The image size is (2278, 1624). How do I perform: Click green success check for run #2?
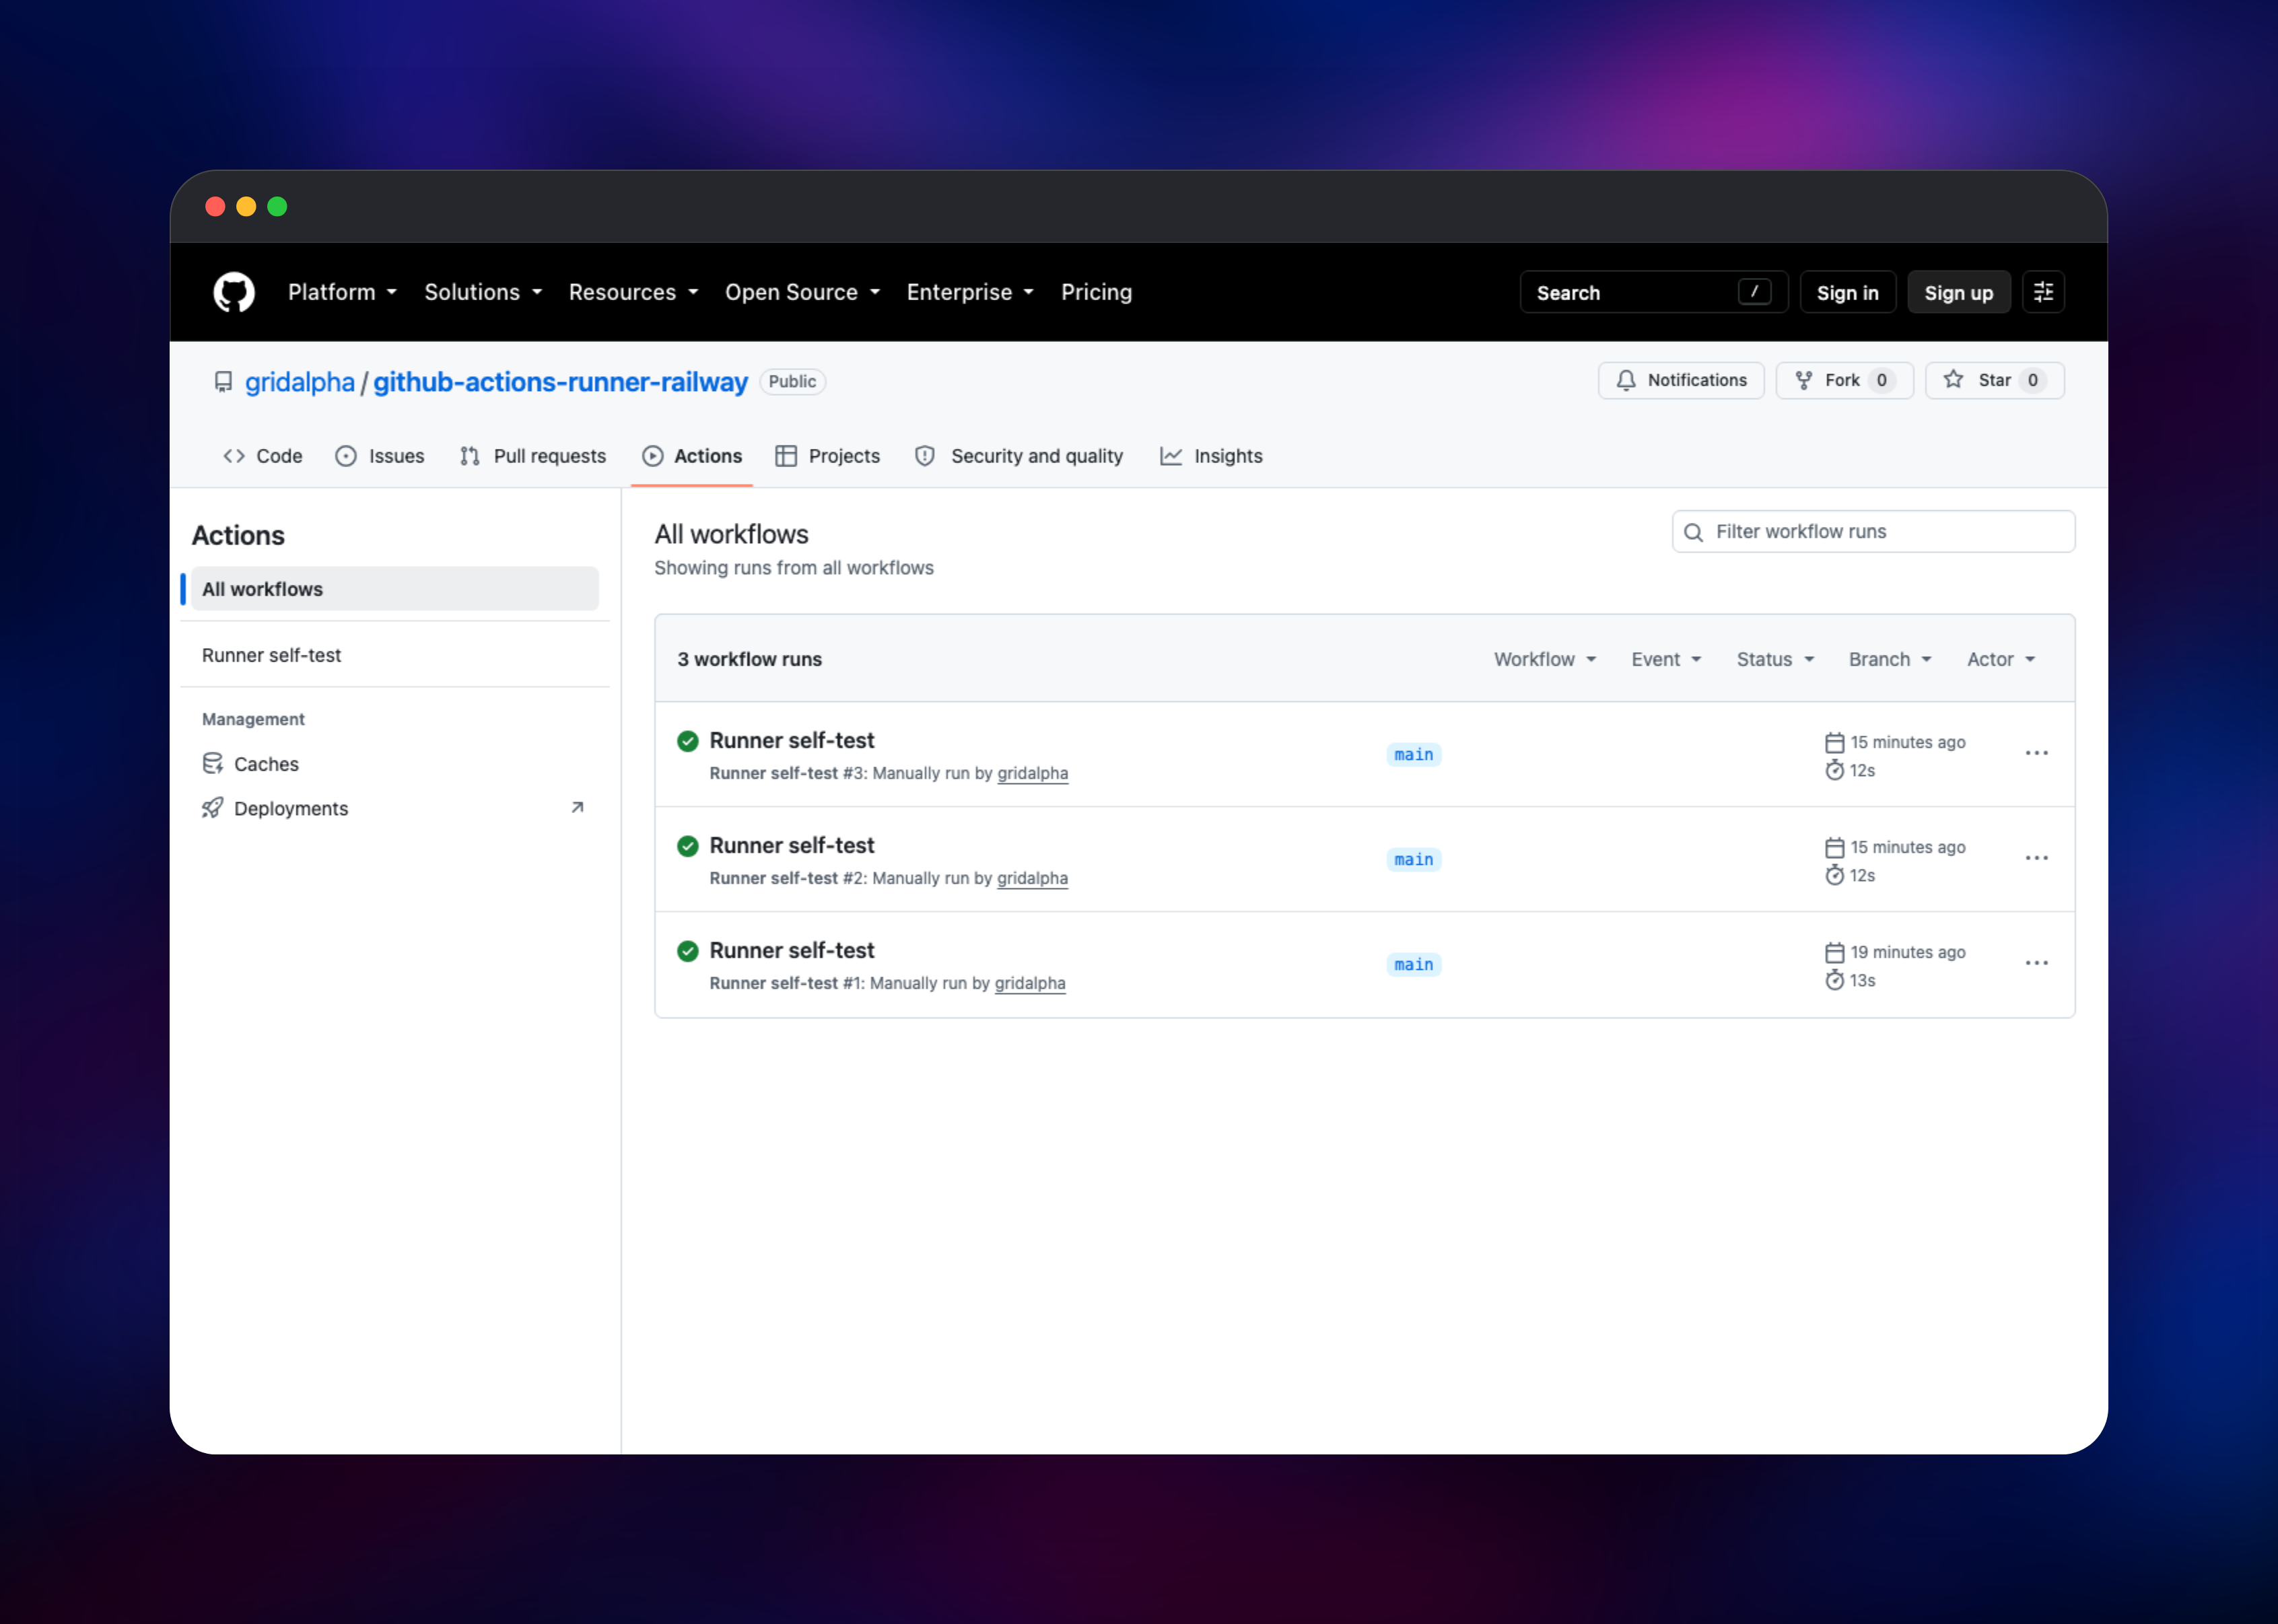pyautogui.click(x=687, y=846)
